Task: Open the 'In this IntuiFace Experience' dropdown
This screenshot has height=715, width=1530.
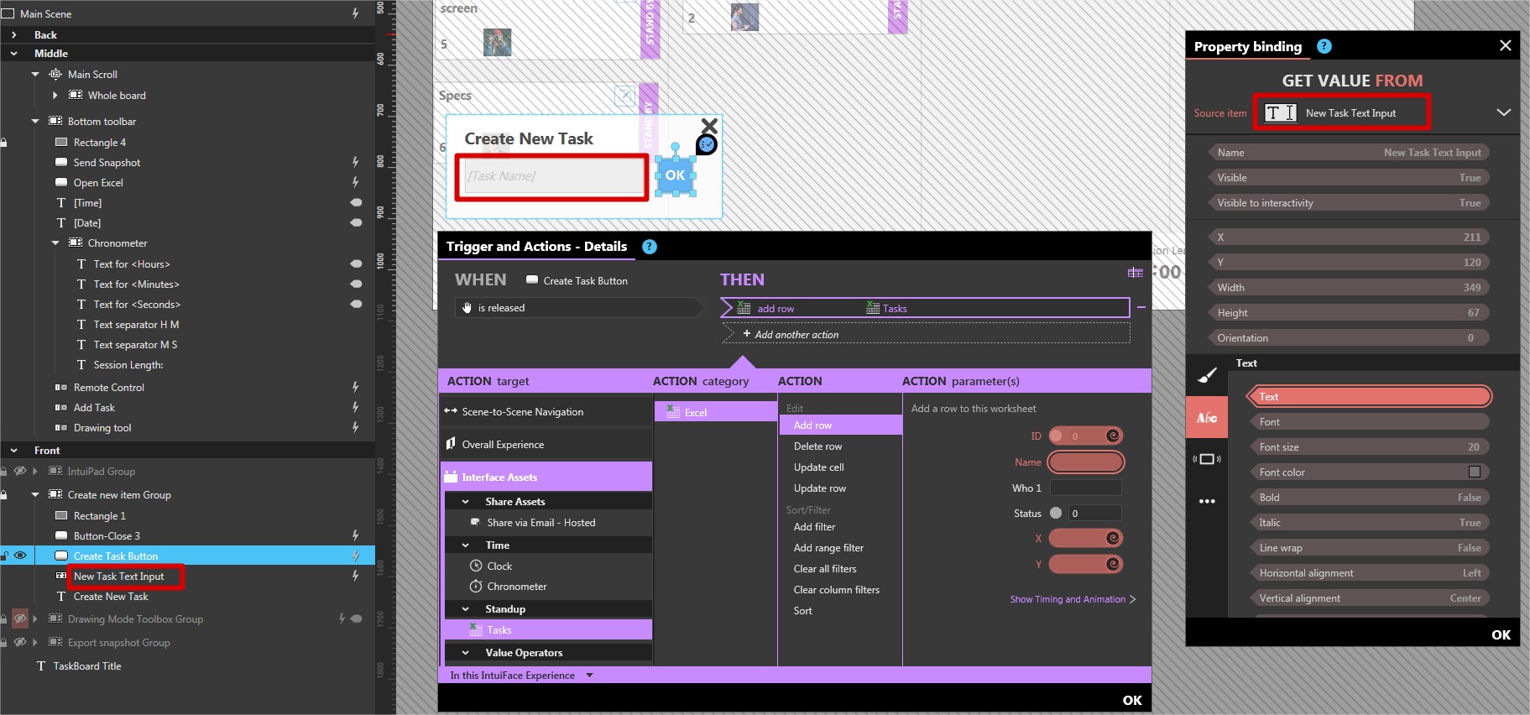Action: 589,676
